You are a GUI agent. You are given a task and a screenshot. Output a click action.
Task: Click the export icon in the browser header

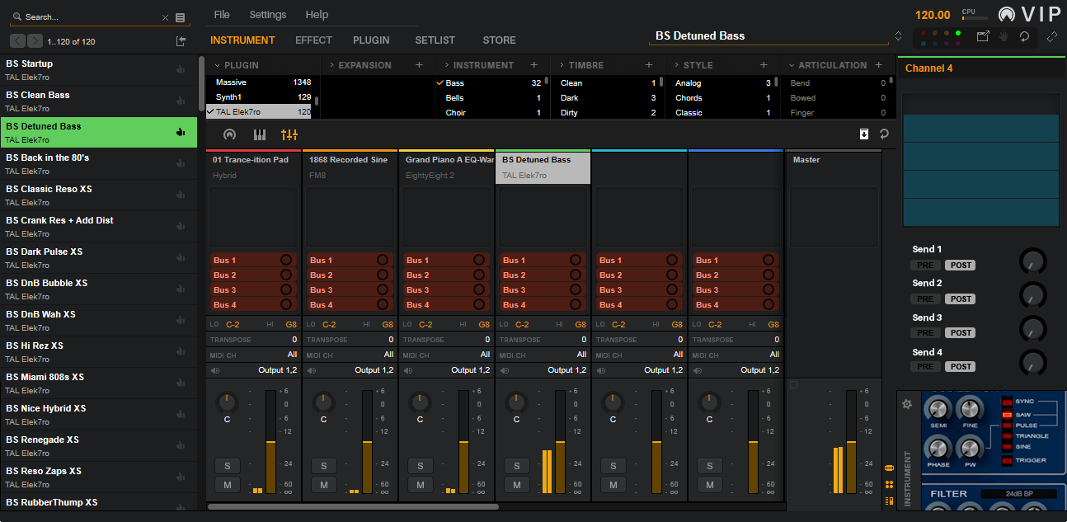click(181, 41)
